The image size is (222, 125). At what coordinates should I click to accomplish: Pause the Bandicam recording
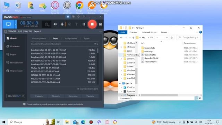pos(84,24)
